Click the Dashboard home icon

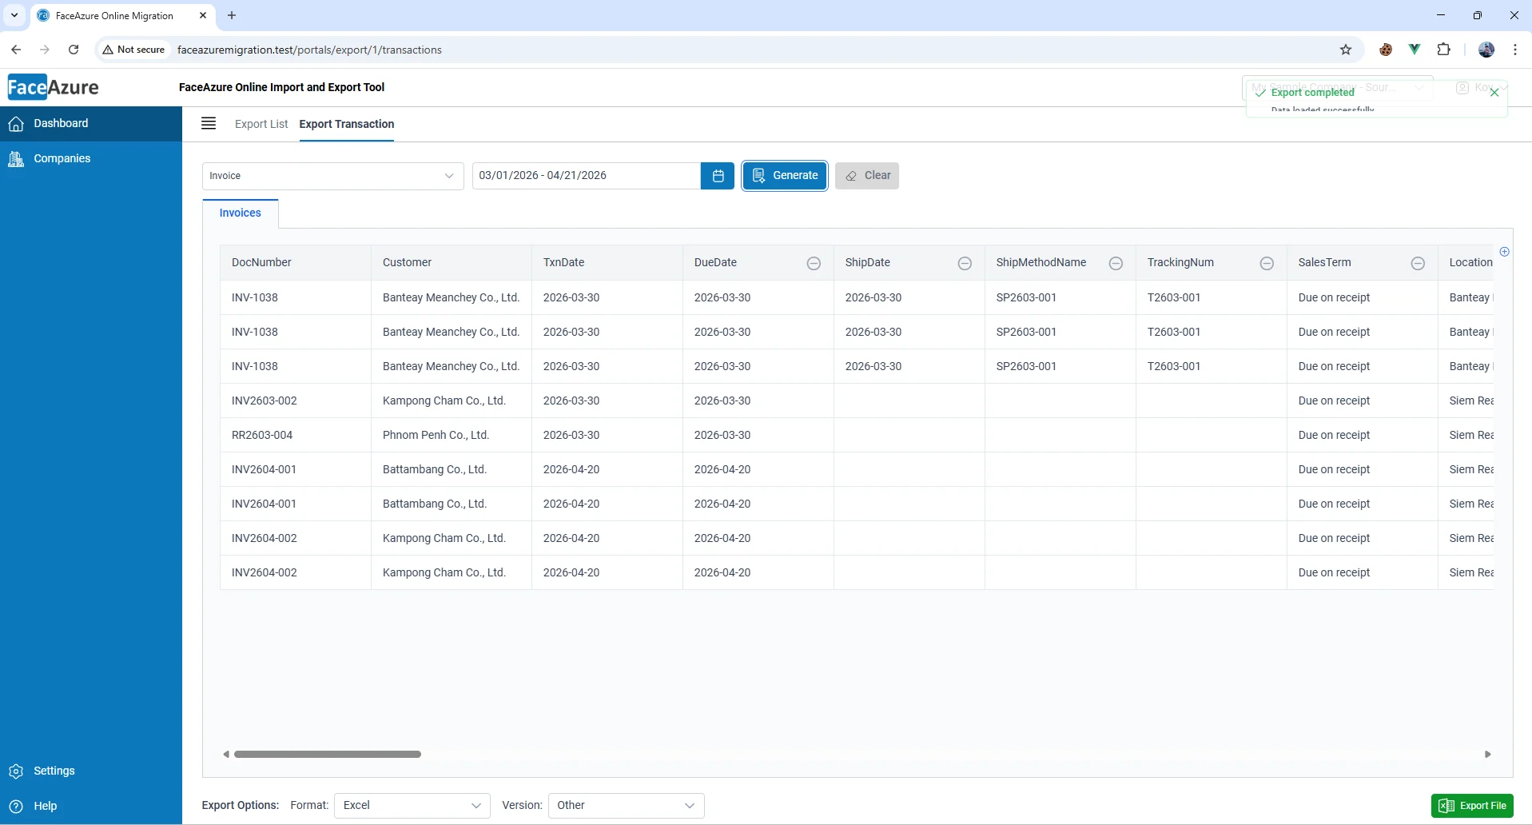pos(16,124)
